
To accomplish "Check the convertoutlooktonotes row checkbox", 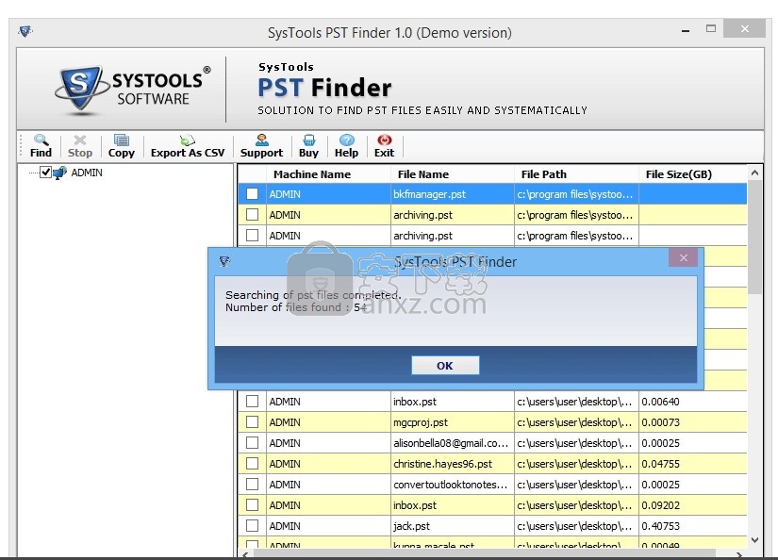I will coord(252,485).
